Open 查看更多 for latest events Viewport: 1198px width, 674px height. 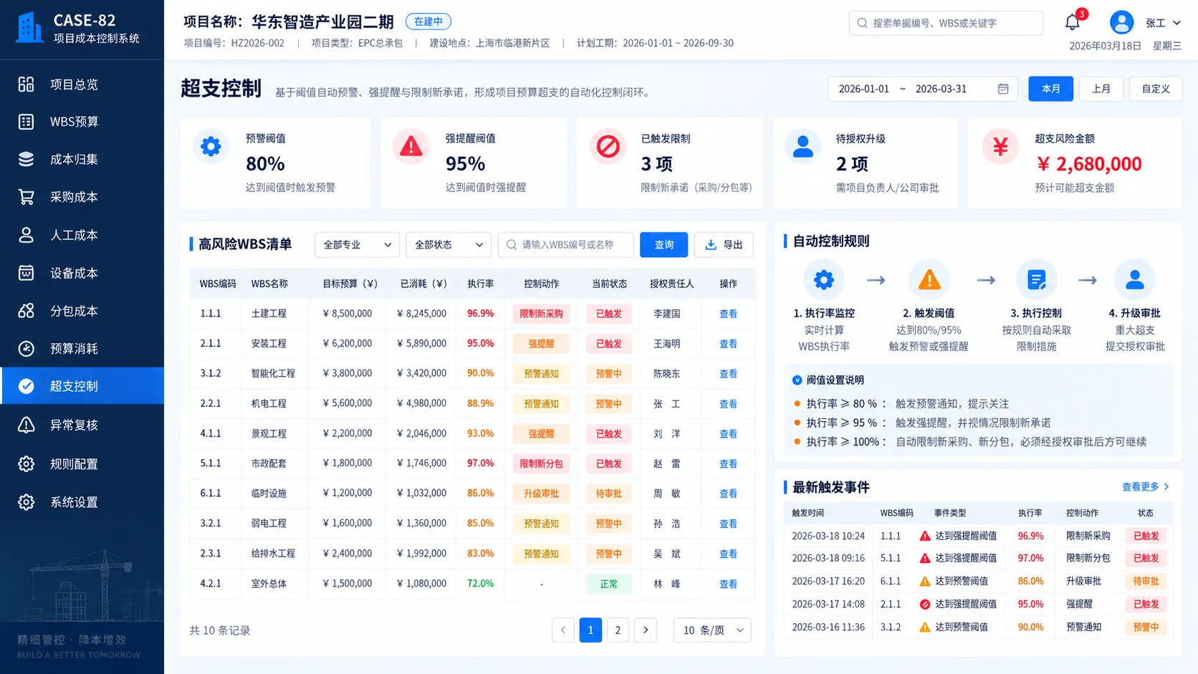1145,487
